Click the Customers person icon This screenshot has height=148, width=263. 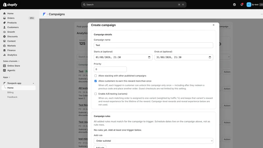tap(4, 27)
